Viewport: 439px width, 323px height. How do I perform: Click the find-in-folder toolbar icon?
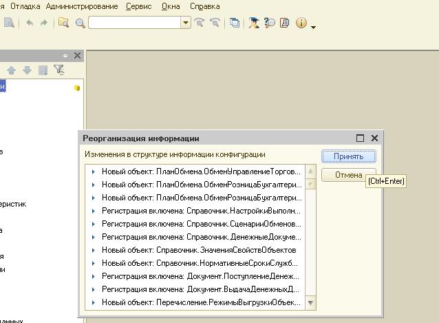63,23
